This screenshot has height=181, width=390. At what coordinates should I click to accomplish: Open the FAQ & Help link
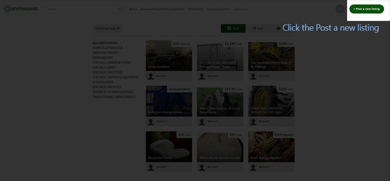coord(195,9)
